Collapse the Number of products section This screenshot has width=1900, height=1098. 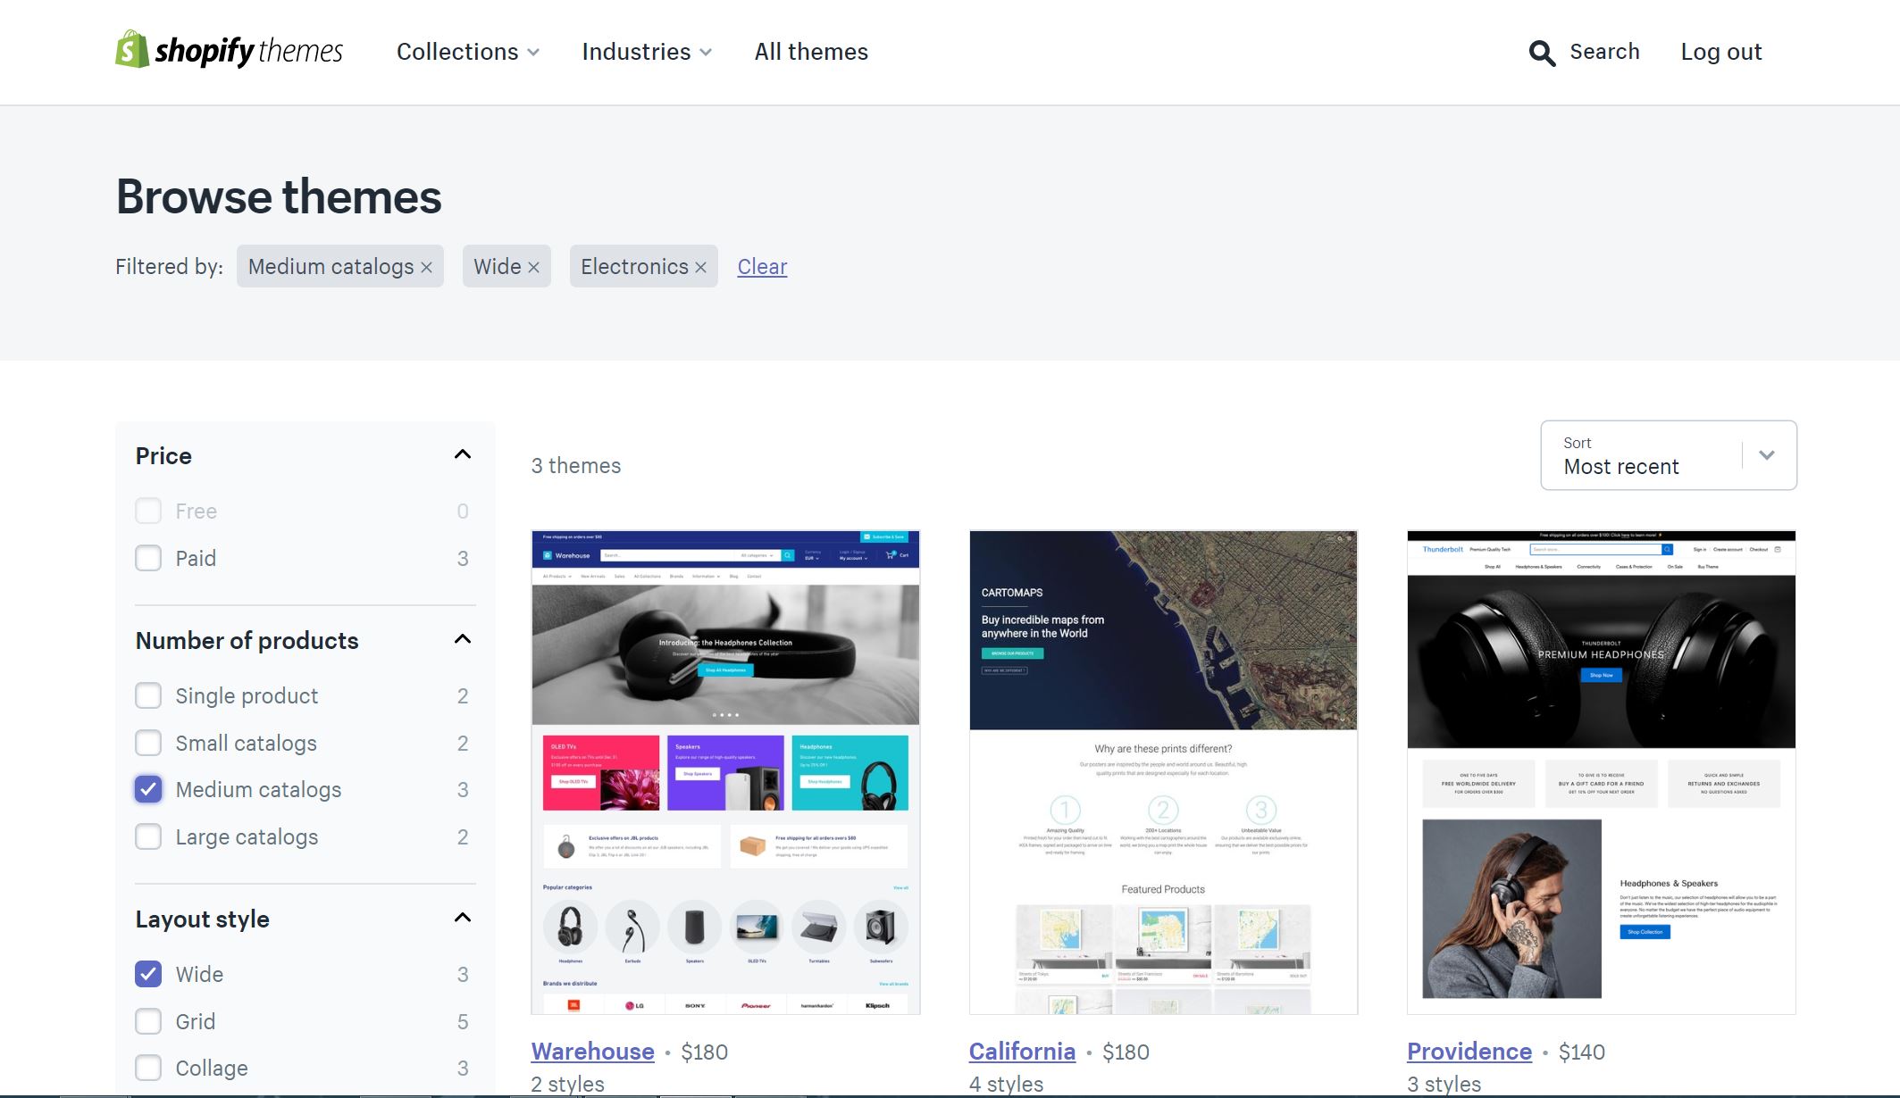click(462, 640)
